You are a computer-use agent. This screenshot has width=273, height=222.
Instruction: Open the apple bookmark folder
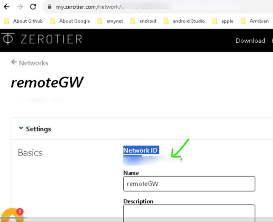(223, 21)
